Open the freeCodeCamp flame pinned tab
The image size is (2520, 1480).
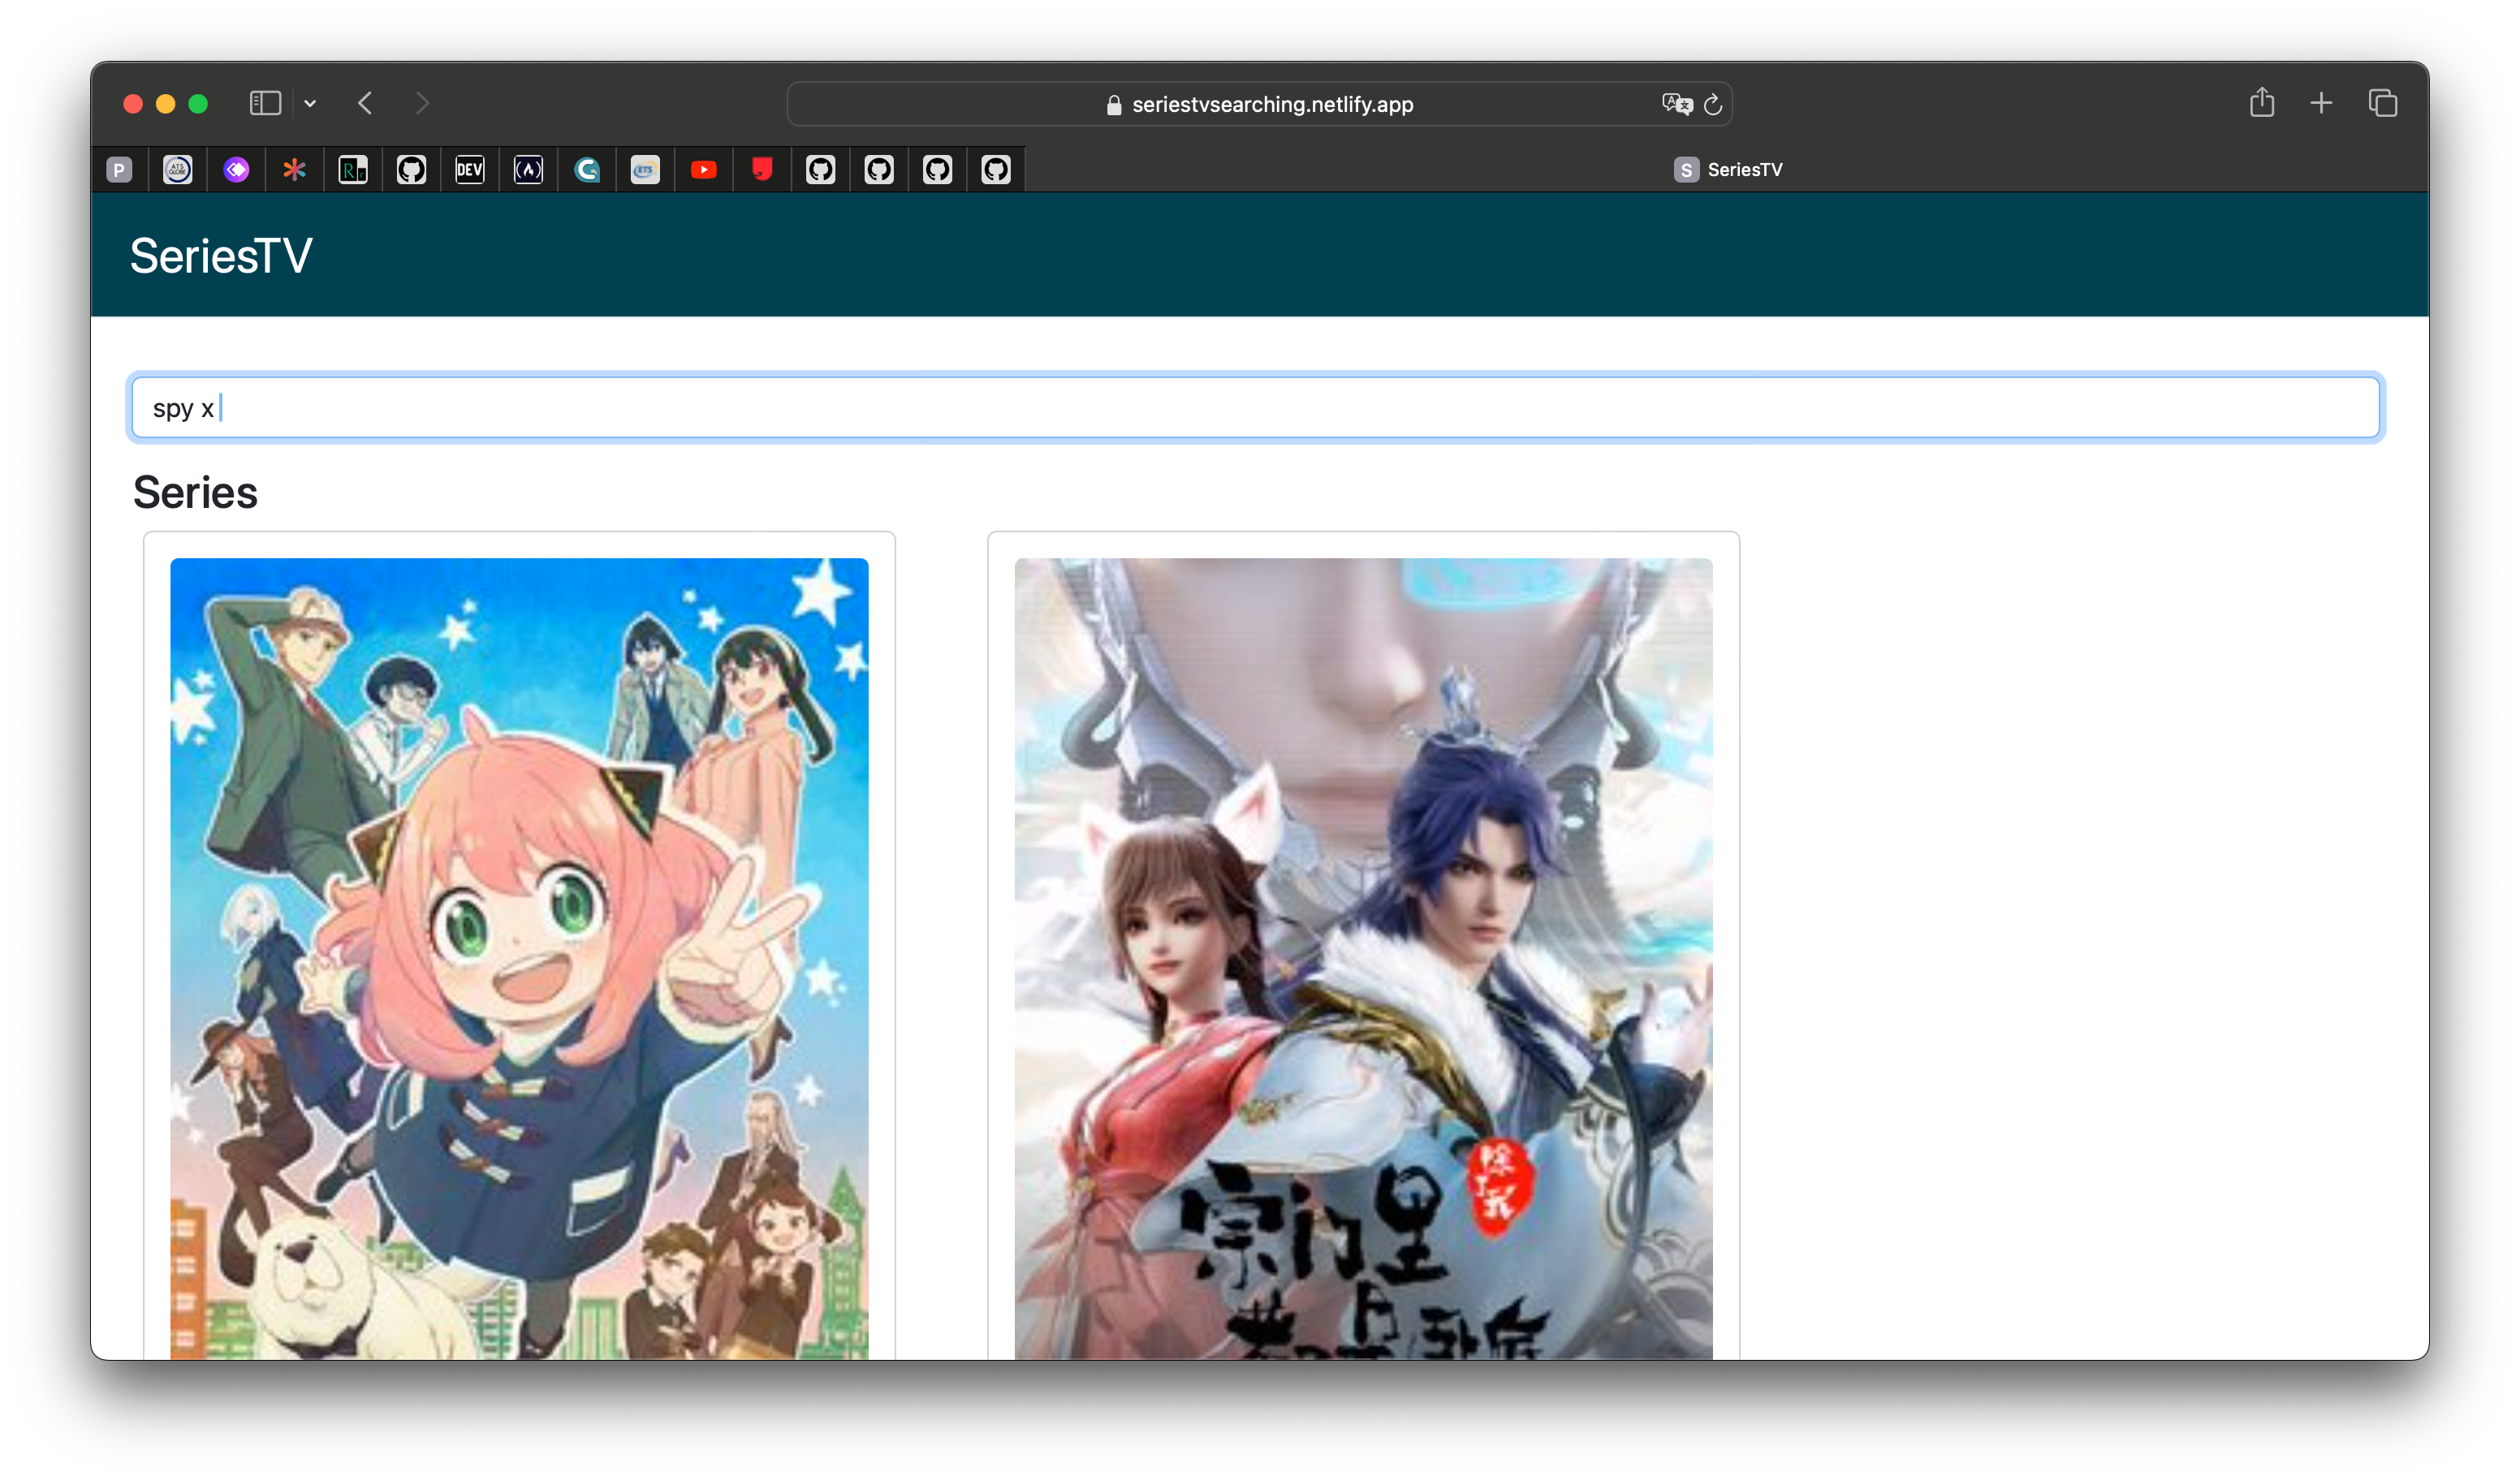pos(528,170)
